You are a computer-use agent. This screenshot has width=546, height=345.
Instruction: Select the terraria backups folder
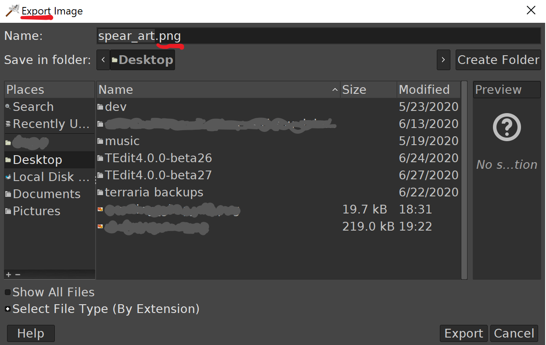154,192
